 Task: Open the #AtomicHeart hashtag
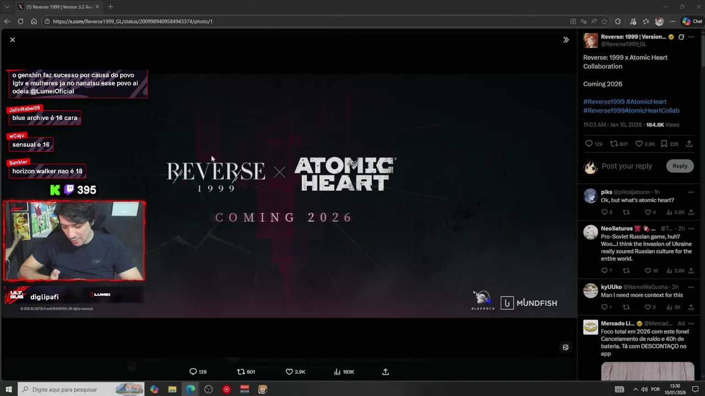click(x=646, y=102)
